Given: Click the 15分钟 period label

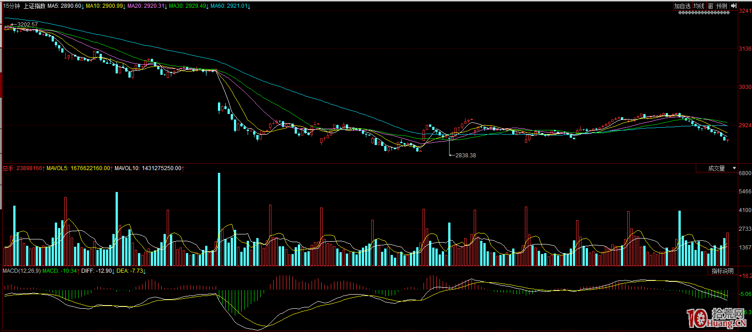Looking at the screenshot, I should [11, 6].
